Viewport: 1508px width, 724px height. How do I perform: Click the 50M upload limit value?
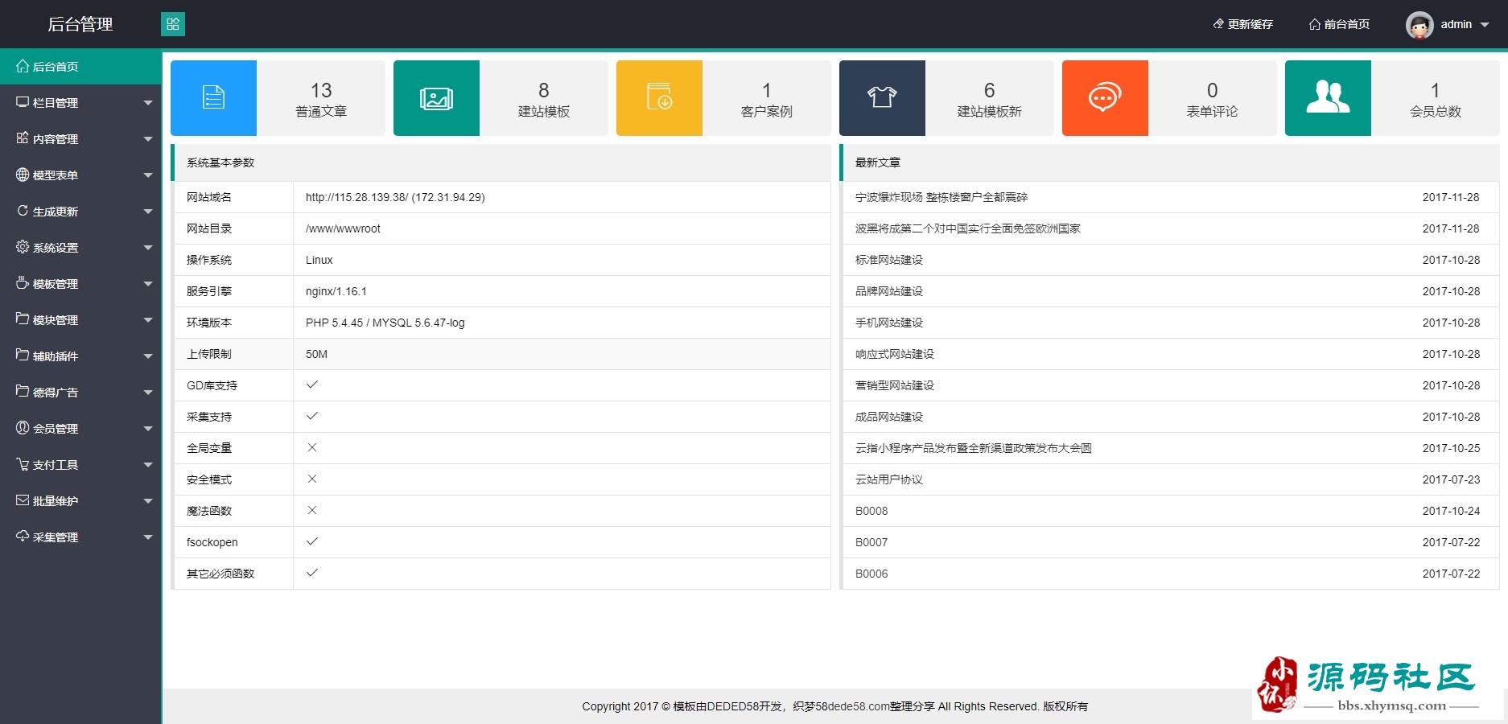316,354
